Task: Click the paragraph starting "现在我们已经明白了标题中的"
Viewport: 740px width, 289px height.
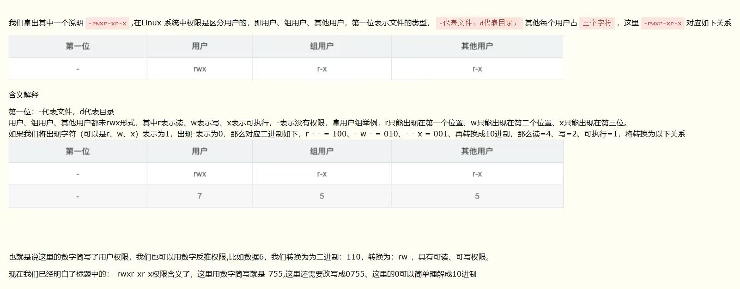Action: [243, 274]
